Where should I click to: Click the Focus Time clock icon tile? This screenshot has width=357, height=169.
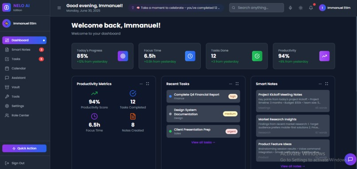tap(190, 56)
